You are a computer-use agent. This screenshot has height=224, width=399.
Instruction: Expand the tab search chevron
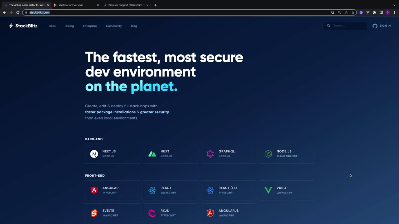394,5
